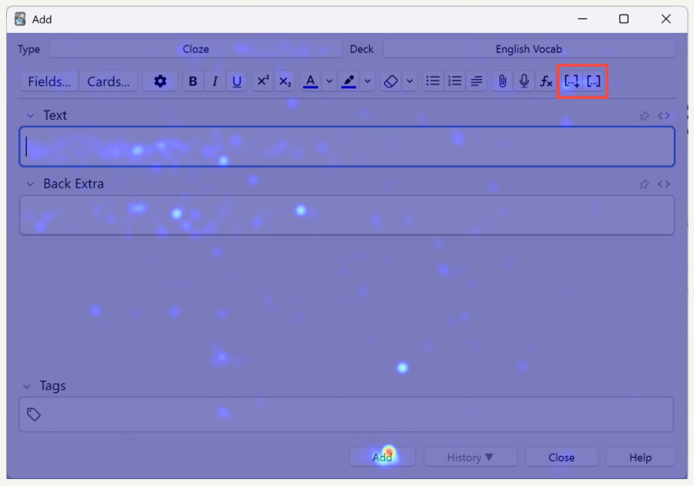
Task: Open the Cloze note type selector
Action: [196, 49]
